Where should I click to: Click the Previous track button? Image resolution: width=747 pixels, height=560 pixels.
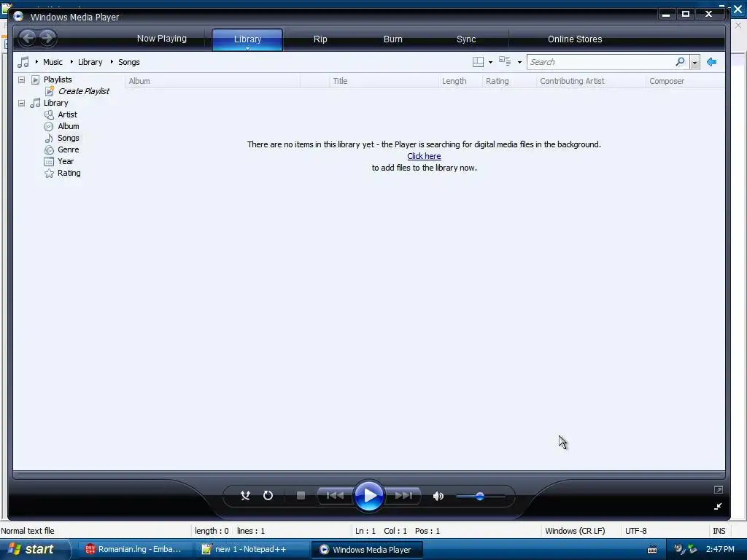coord(335,496)
